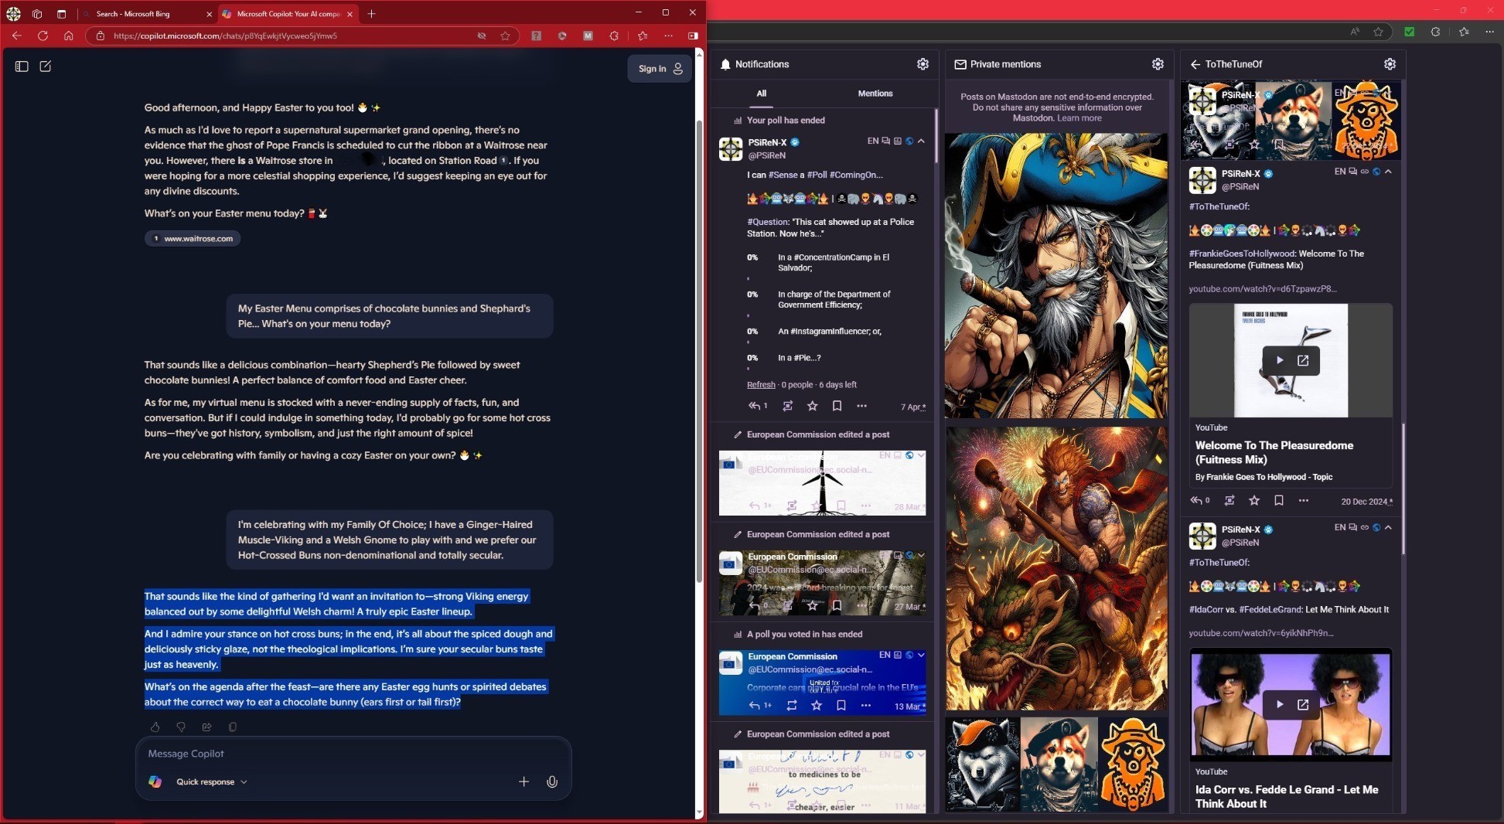
Task: Toggle tracking prevention eye icon in address bar
Action: pos(482,36)
